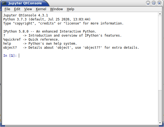Click the scrollbar up arrow
The image size is (164, 127).
coord(160,14)
